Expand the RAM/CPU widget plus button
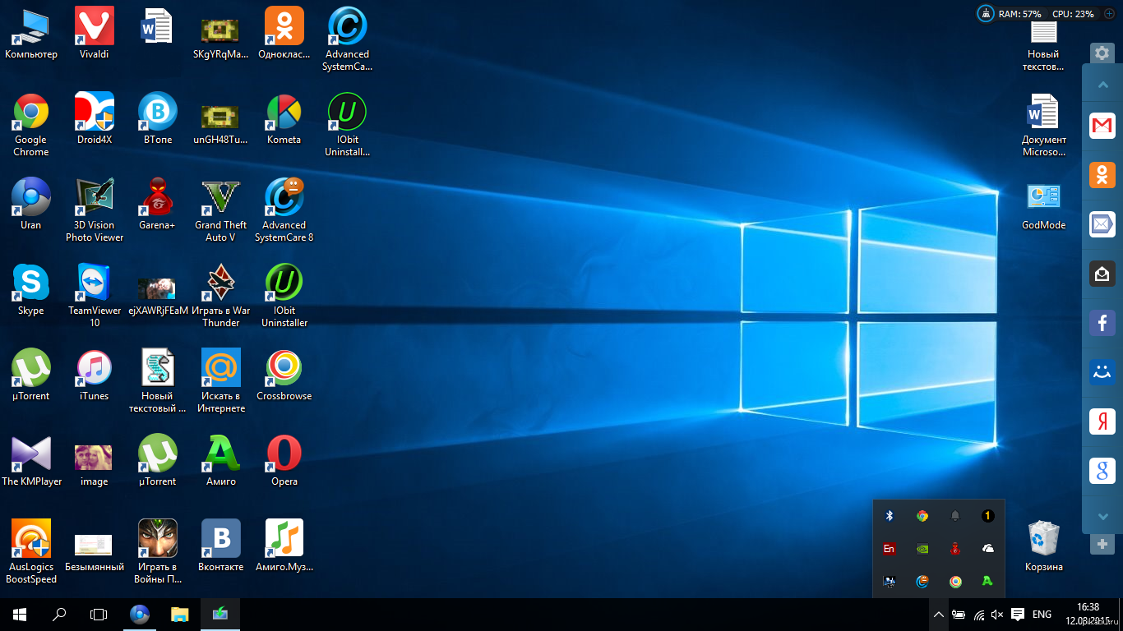Viewport: 1123px width, 631px height. click(1109, 14)
